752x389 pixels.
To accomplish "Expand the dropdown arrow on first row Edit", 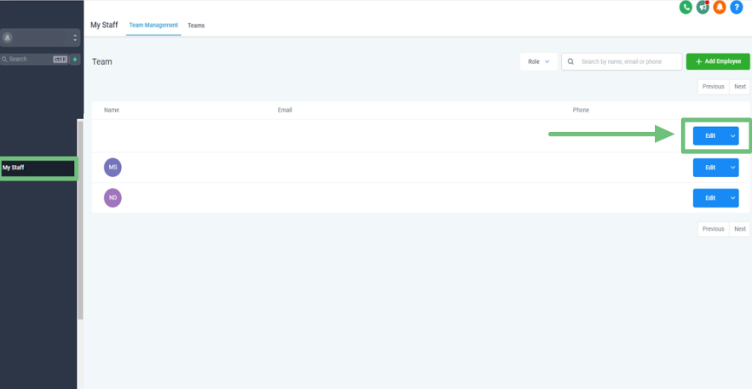I will 733,136.
